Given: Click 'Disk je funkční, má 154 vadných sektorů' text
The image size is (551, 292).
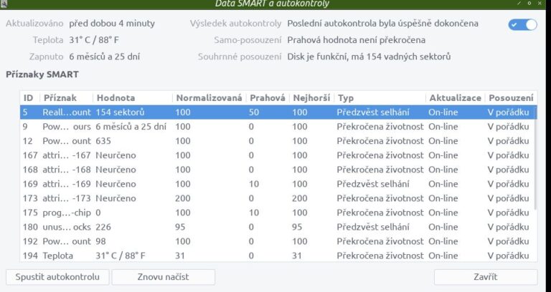Looking at the screenshot, I should 369,57.
